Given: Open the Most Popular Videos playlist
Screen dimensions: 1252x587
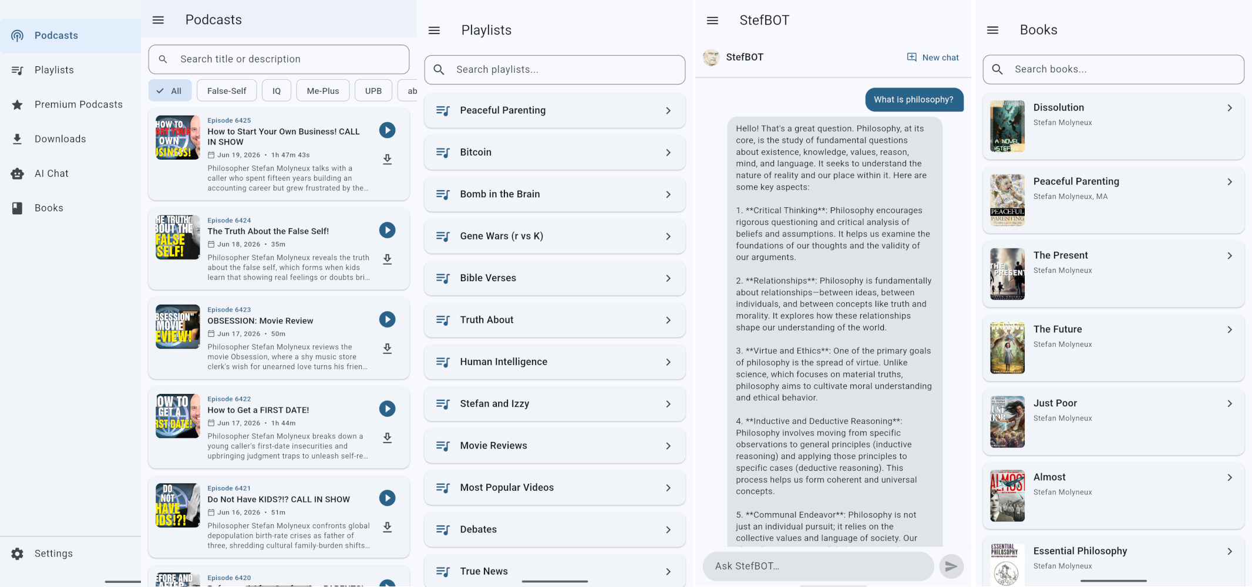Looking at the screenshot, I should pyautogui.click(x=555, y=488).
